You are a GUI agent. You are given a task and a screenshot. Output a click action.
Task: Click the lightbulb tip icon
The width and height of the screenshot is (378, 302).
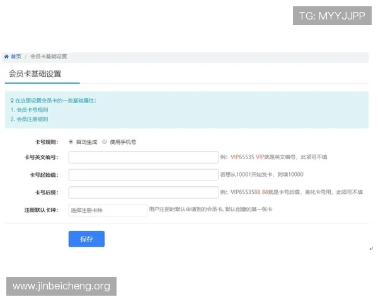pyautogui.click(x=12, y=101)
